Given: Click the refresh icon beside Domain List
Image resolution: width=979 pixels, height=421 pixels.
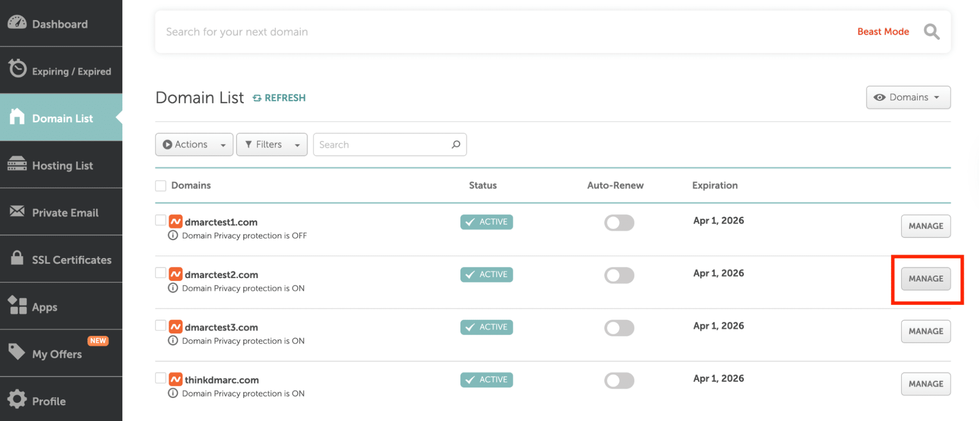Looking at the screenshot, I should (257, 98).
